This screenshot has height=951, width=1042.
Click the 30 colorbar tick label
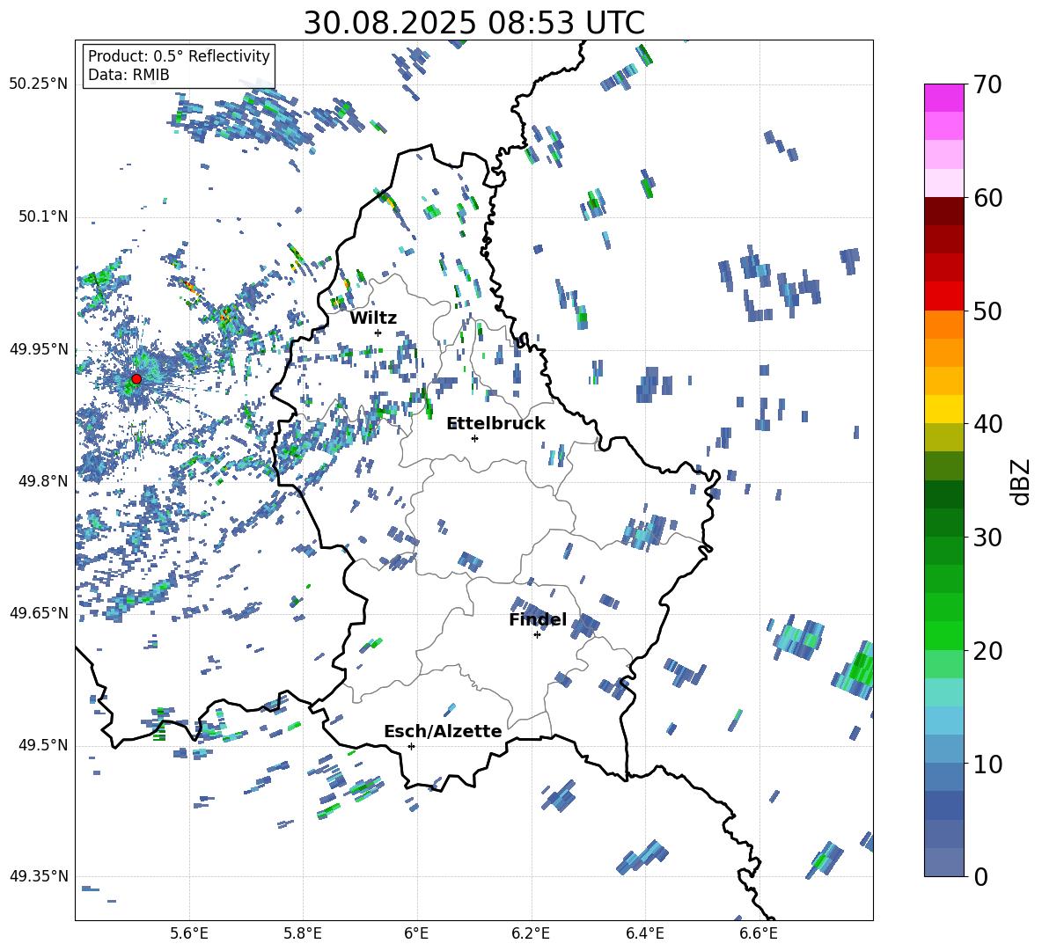click(x=987, y=538)
